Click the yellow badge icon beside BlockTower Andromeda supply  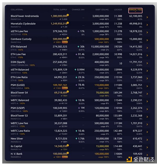pos(68,15)
